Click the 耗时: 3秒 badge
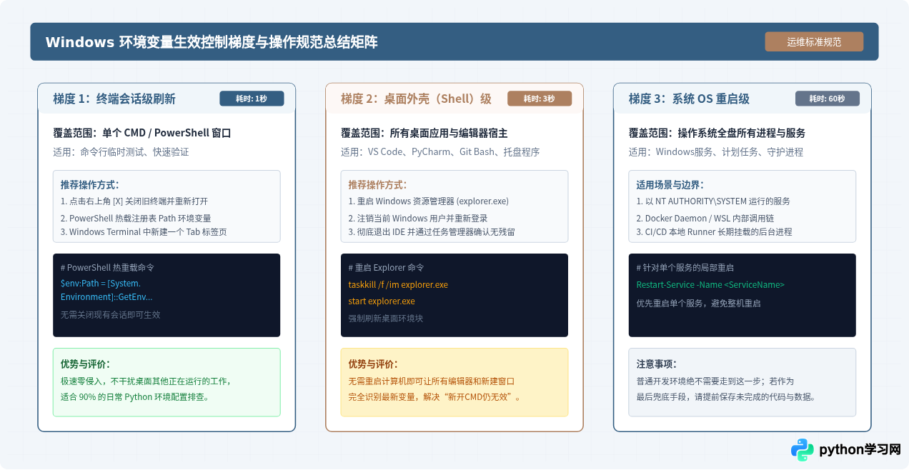 540,99
